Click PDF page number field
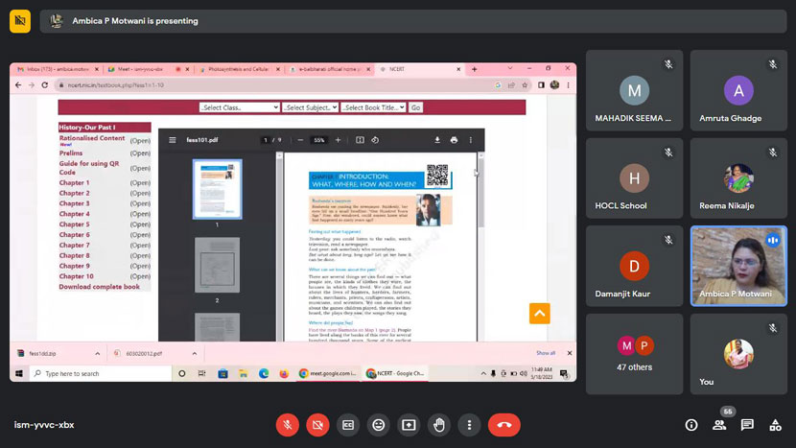This screenshot has height=448, width=796. (x=265, y=140)
